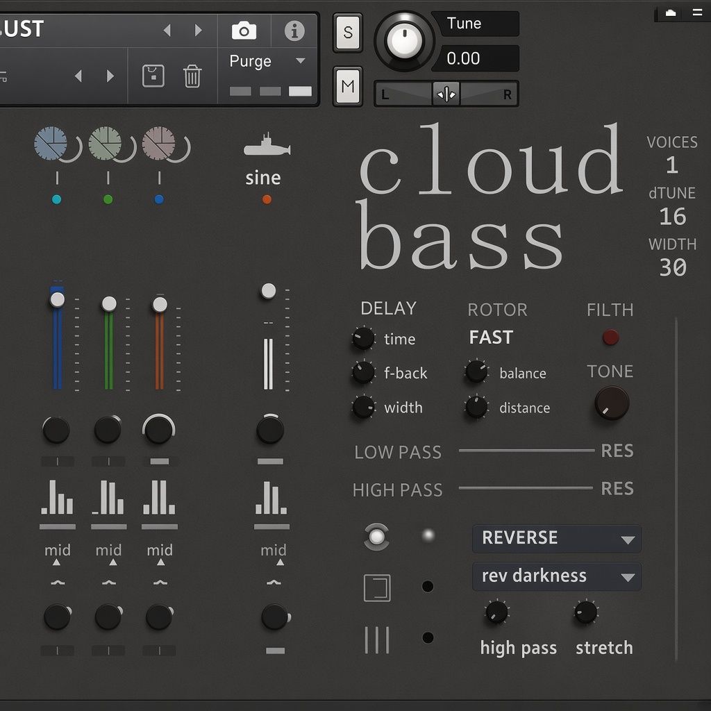The image size is (711, 711).
Task: Click the Tune value field 0.00
Action: pos(475,58)
